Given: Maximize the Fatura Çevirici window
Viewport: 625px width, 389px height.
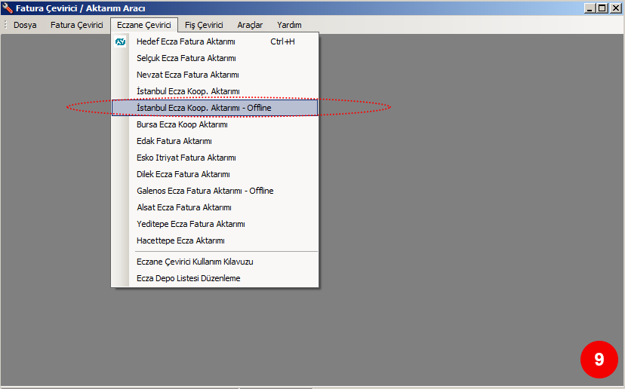Looking at the screenshot, I should pyautogui.click(x=602, y=8).
